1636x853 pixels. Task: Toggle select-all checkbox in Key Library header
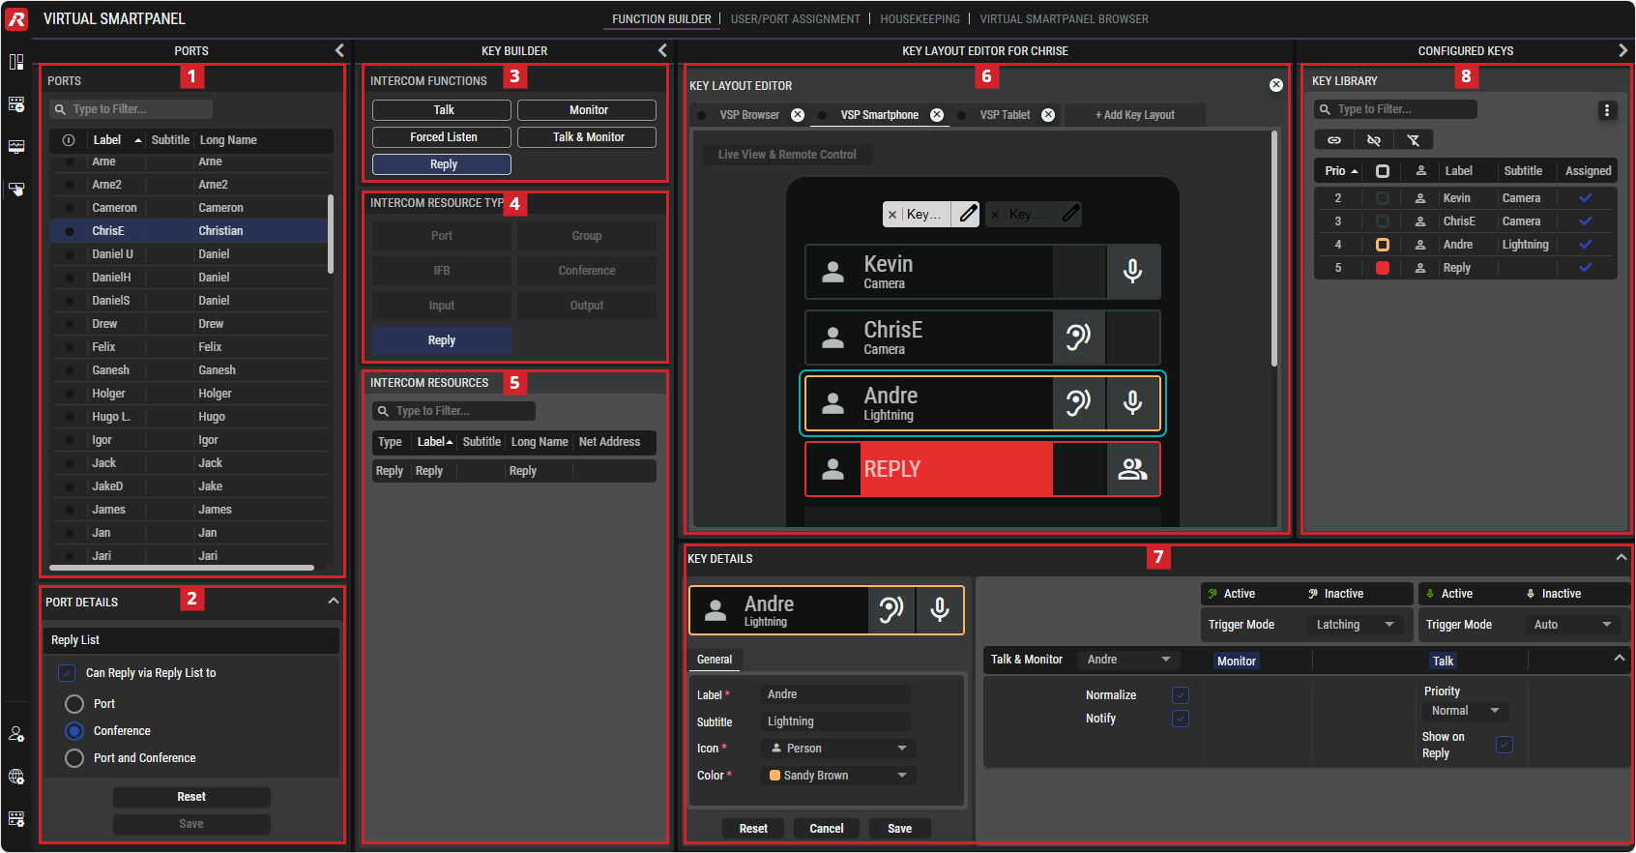coord(1383,171)
